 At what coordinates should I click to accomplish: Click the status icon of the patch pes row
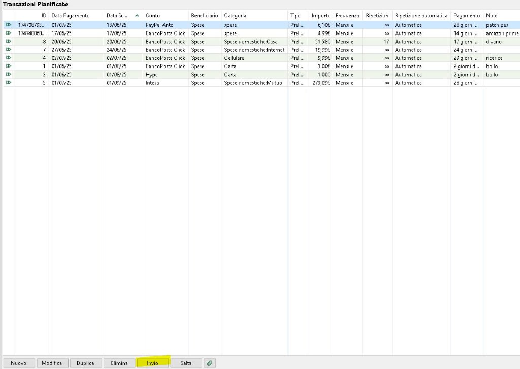tap(8, 25)
